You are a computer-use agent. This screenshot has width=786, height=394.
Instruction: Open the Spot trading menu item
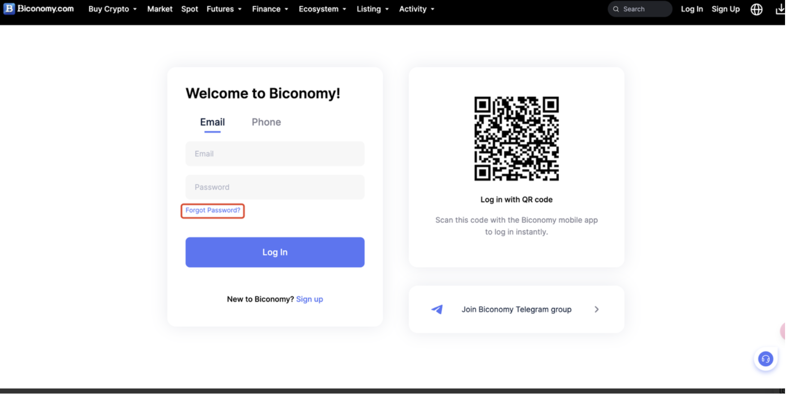tap(190, 9)
